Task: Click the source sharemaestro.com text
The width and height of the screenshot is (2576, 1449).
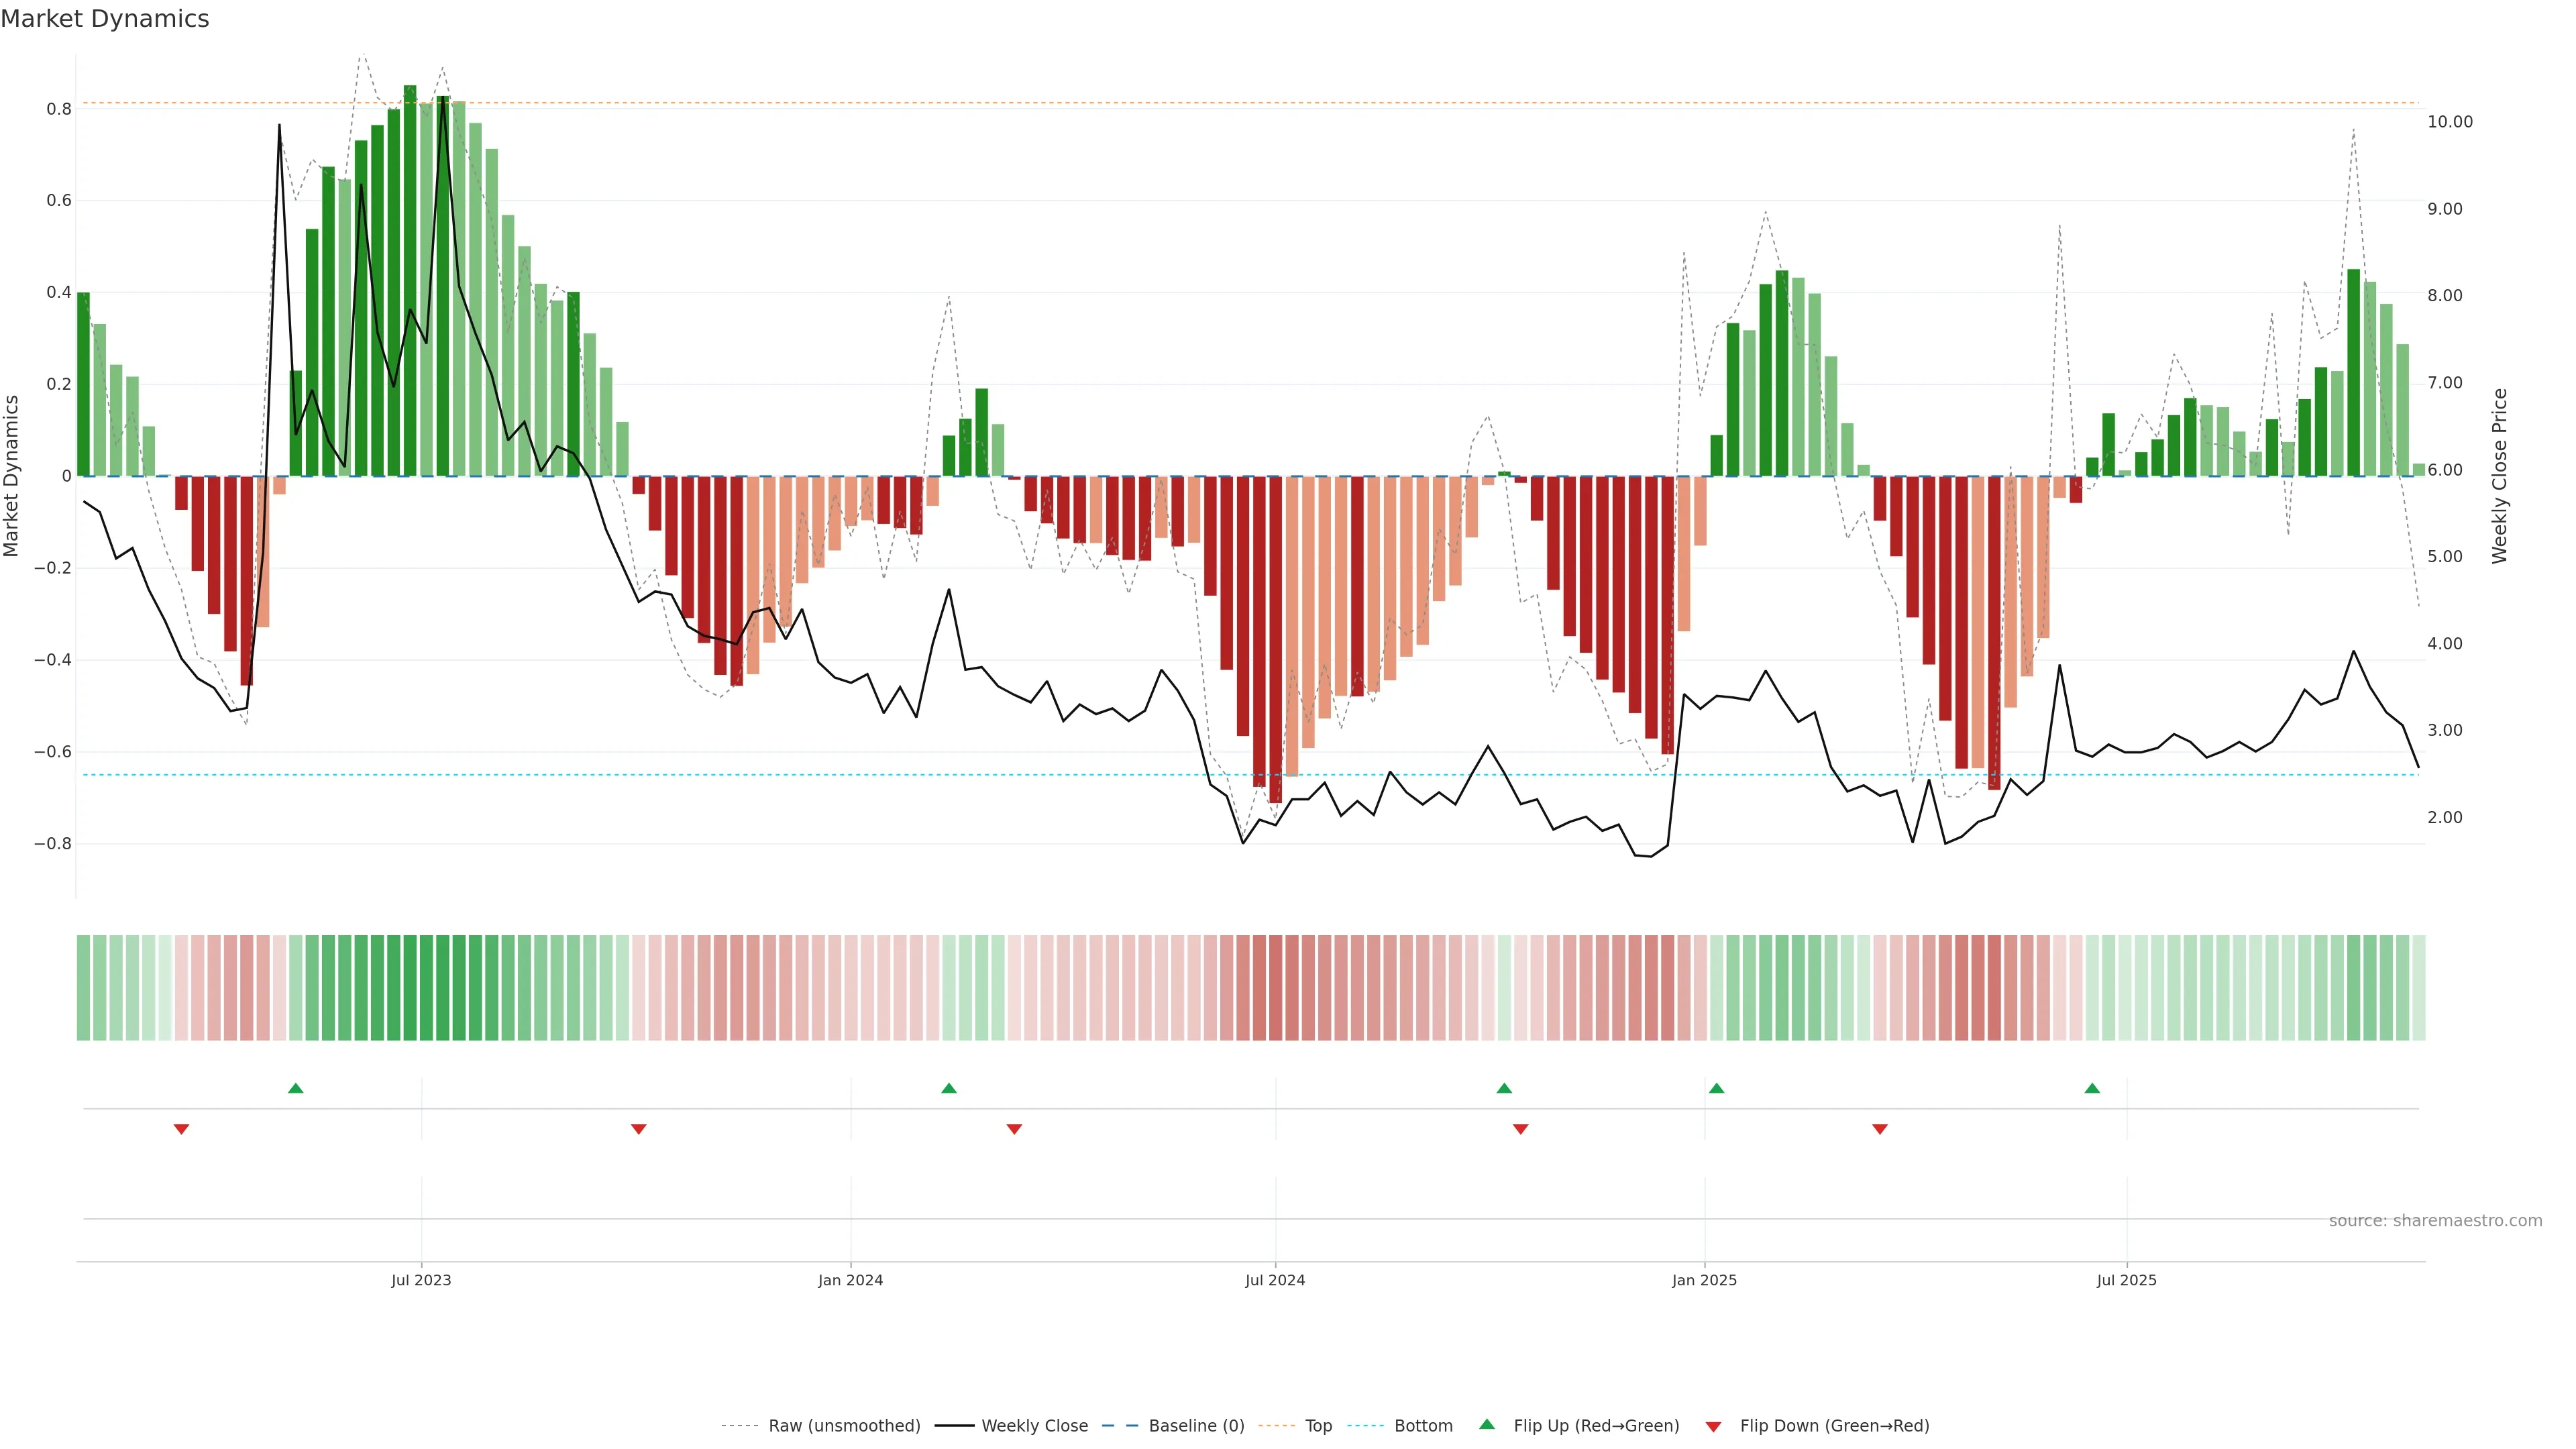Action: tap(2435, 1221)
